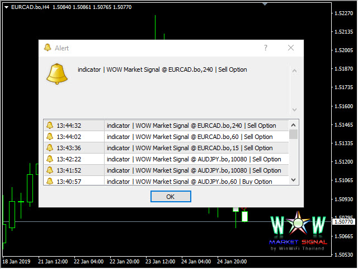Grab the alert history scrollbar thumb
Viewport: 358px width, 269px height.
click(293, 134)
